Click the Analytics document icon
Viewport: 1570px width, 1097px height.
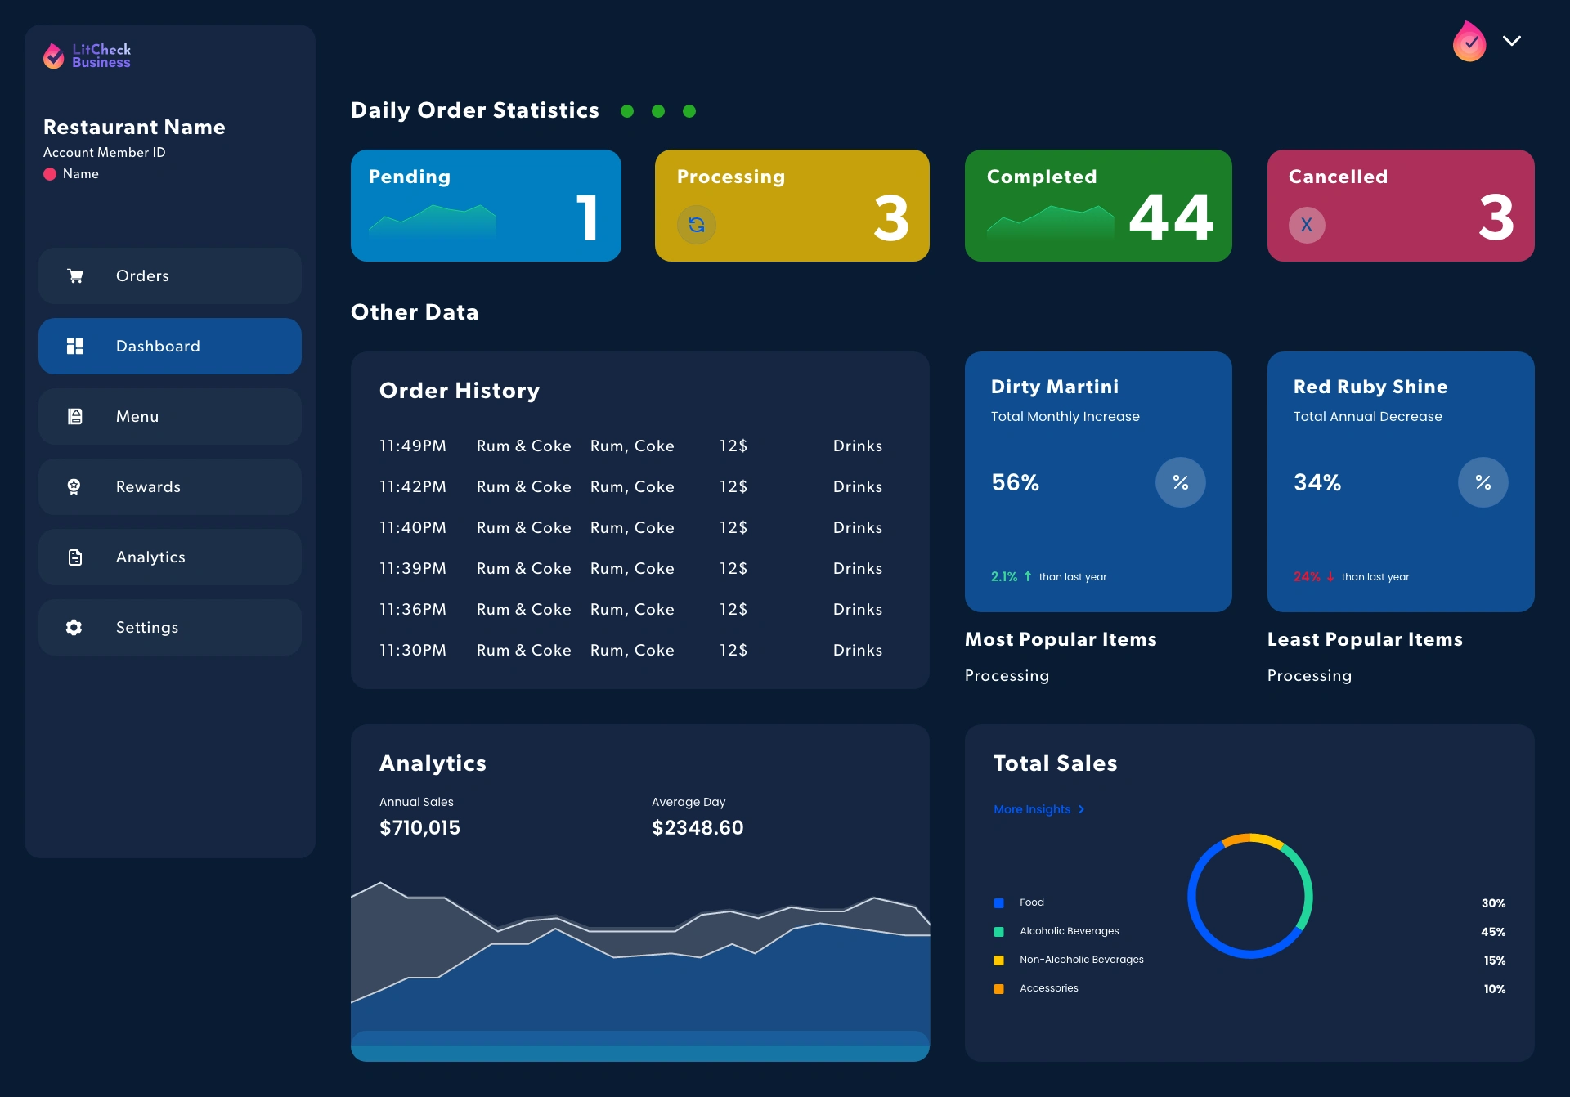coord(75,557)
